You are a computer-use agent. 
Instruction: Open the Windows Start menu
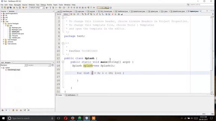tap(3, 118)
